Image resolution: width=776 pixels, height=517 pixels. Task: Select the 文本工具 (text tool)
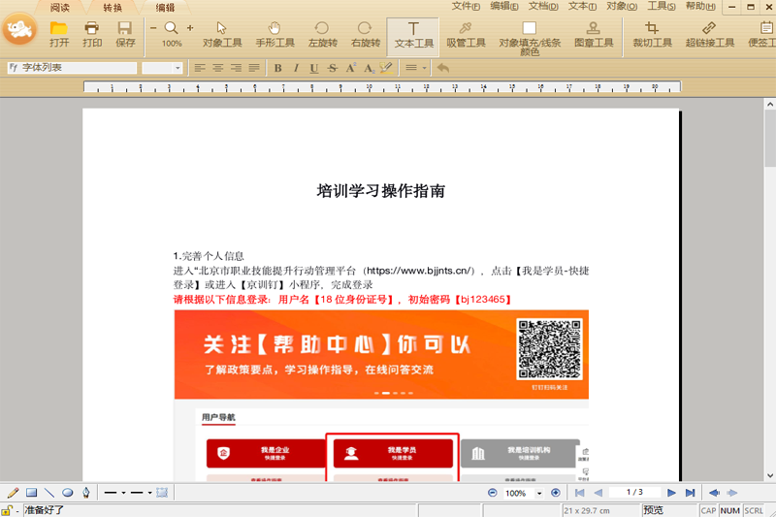point(413,35)
